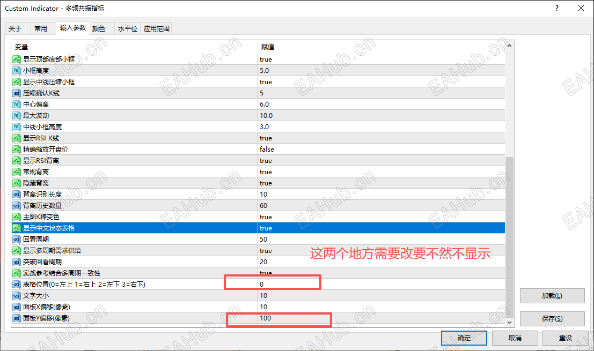This screenshot has width=594, height=351.
Task: Select the 隐藏背离 row
Action: (x=258, y=183)
